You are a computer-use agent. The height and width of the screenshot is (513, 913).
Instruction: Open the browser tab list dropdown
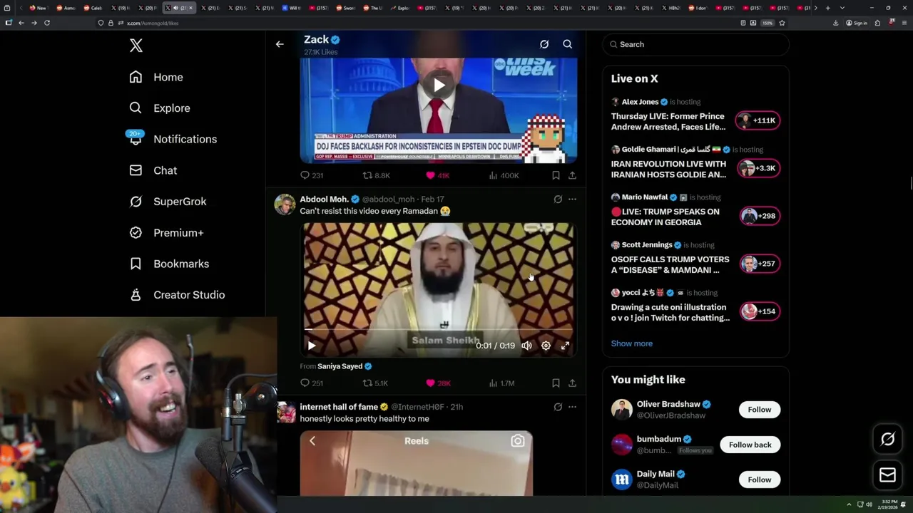pyautogui.click(x=842, y=8)
